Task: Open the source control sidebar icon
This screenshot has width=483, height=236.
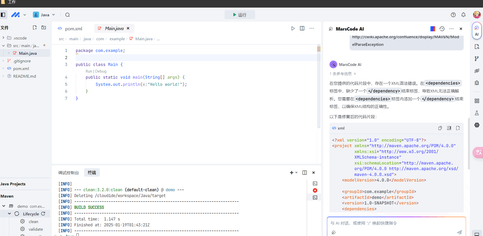Action: click(477, 59)
